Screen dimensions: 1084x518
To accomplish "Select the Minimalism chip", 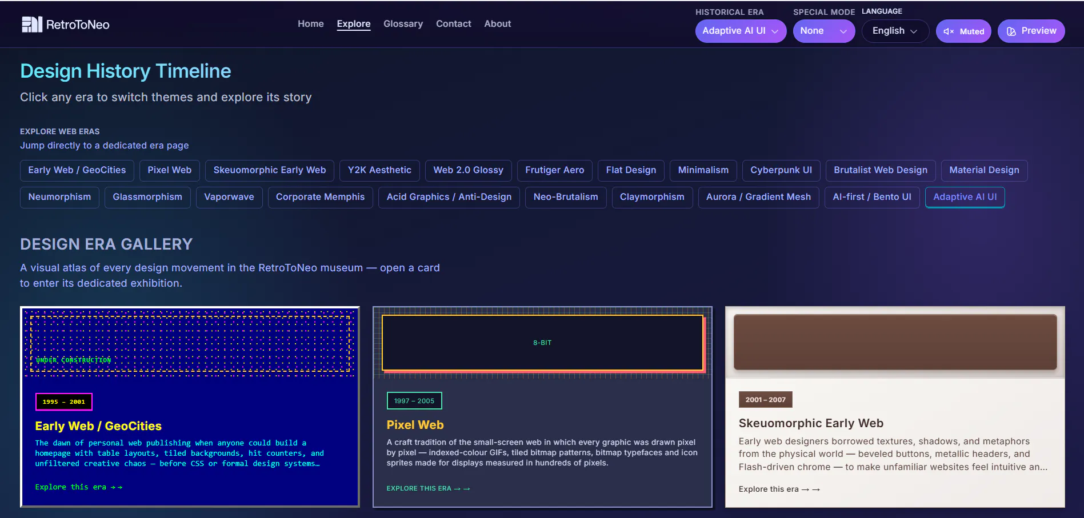I will pyautogui.click(x=703, y=170).
